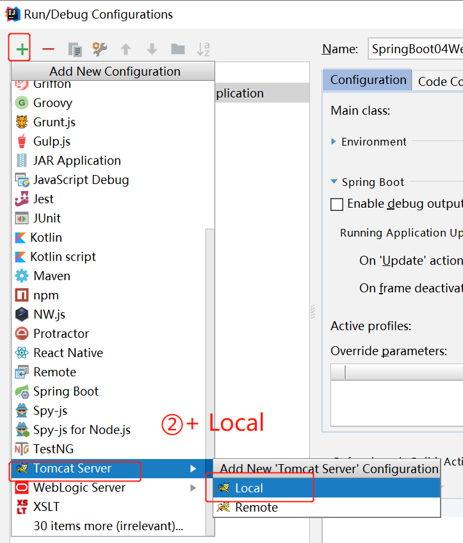Click the 'Active profiles:' label

point(371,326)
